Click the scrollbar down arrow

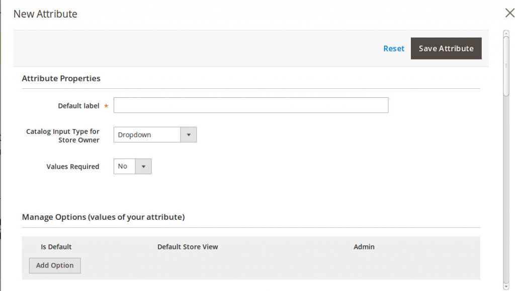pyautogui.click(x=506, y=287)
